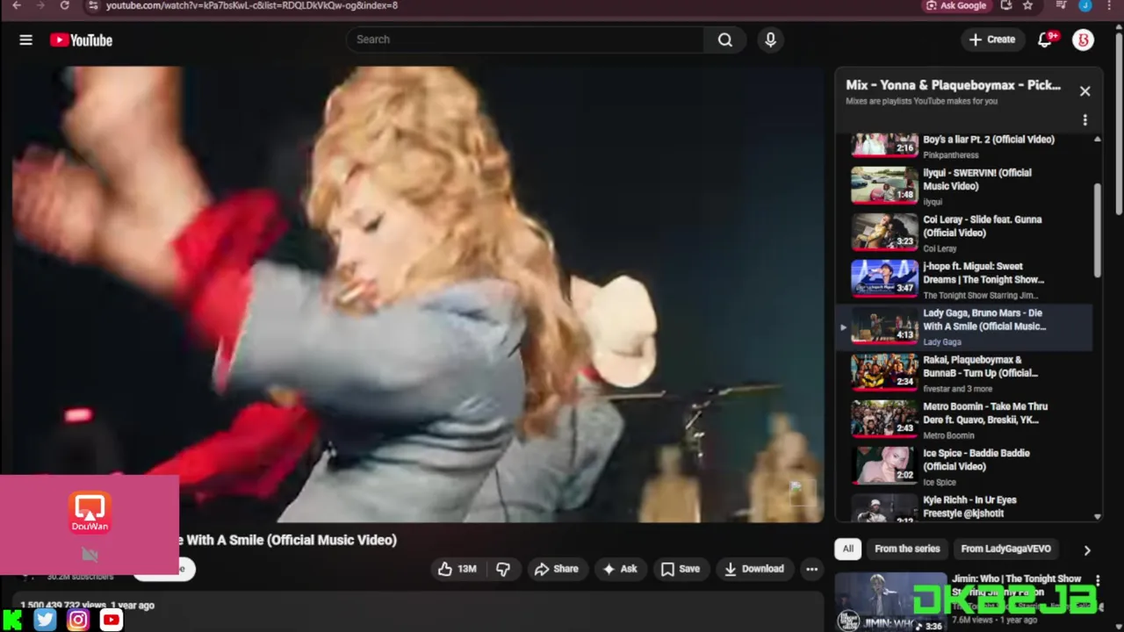Image resolution: width=1124 pixels, height=632 pixels.
Task: Play Kyle Richh - In Ur Eyes Freestyle
Action: [963, 506]
